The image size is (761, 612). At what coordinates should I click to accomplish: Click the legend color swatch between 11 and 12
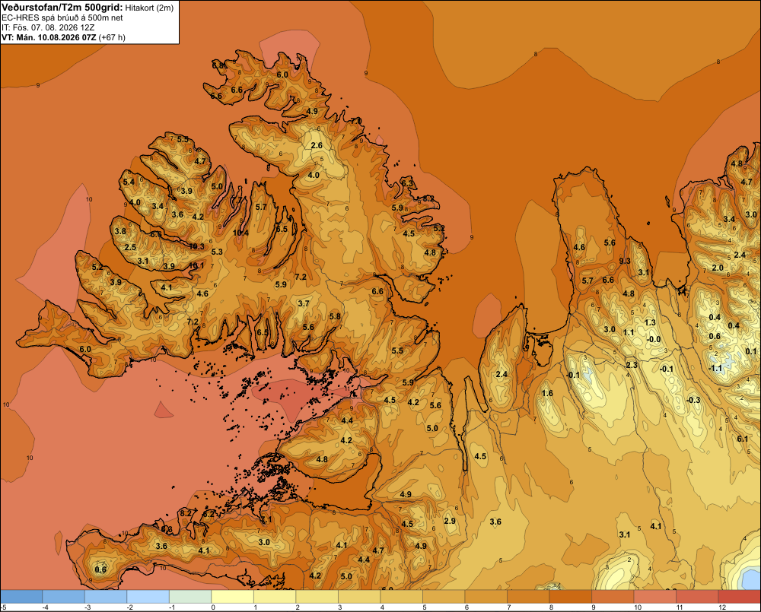tap(697, 597)
